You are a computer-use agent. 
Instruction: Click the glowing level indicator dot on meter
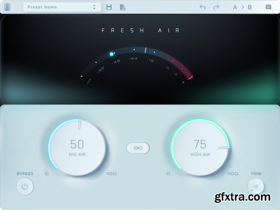pyautogui.click(x=111, y=54)
